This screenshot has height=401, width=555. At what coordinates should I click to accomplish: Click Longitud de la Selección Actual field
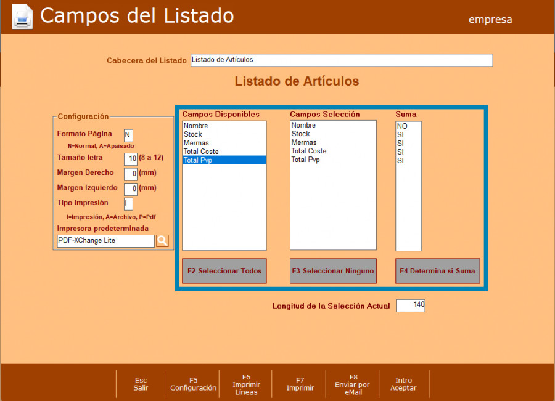click(410, 306)
